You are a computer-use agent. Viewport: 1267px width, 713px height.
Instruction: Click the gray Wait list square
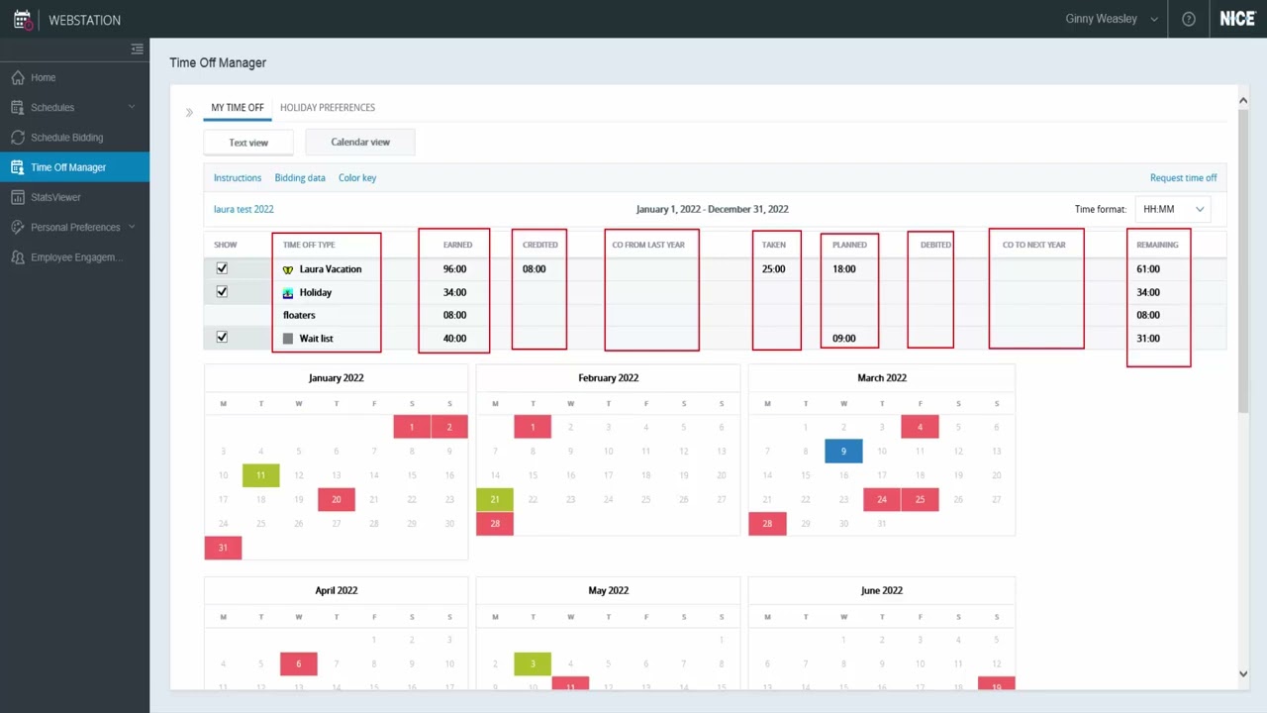(x=288, y=339)
